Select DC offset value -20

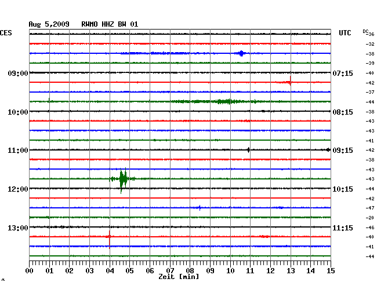pyautogui.click(x=370, y=218)
